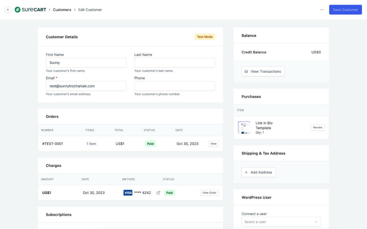Viewport: 367px width, 229px height.
Task: Select the Edit Customer breadcrumb item
Action: pos(90,10)
